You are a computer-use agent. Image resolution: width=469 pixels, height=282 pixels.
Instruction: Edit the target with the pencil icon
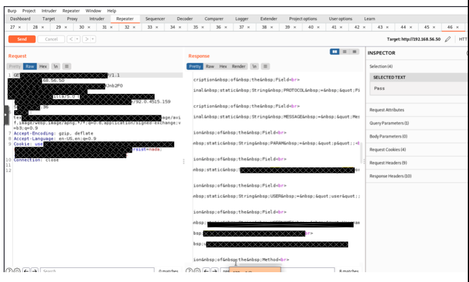pos(448,39)
